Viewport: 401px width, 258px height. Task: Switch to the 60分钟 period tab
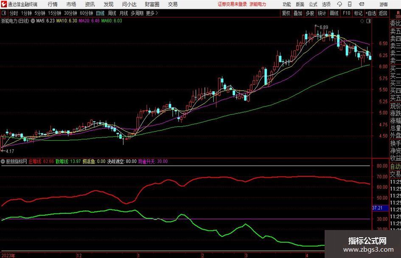click(x=87, y=13)
